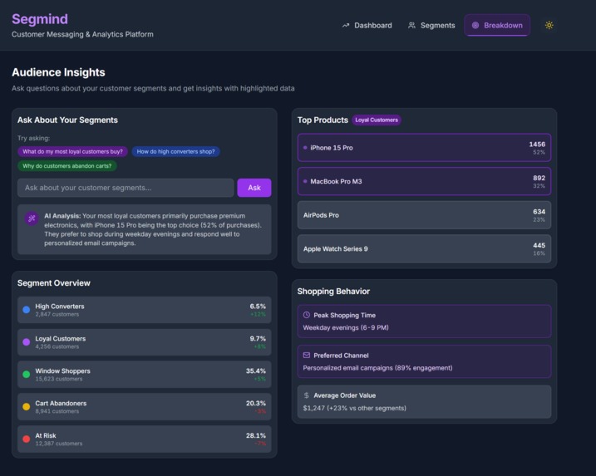This screenshot has width=596, height=476.
Task: Click the purple dot beside iPhone 15 Pro
Action: pos(305,148)
